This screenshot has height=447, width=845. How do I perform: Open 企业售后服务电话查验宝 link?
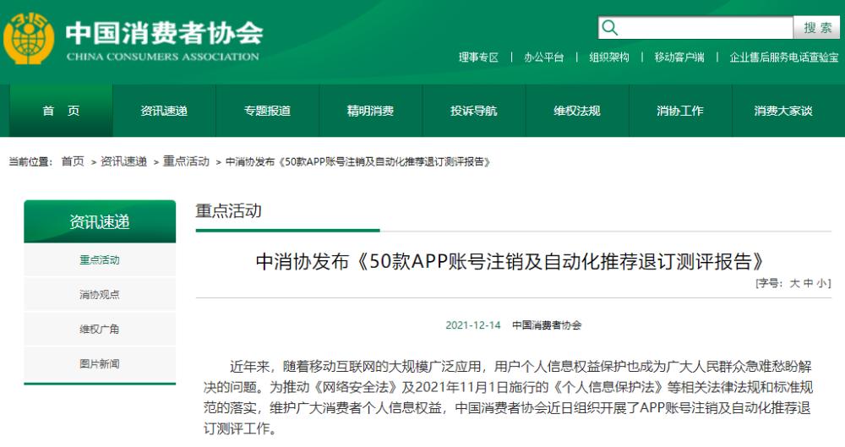click(783, 57)
